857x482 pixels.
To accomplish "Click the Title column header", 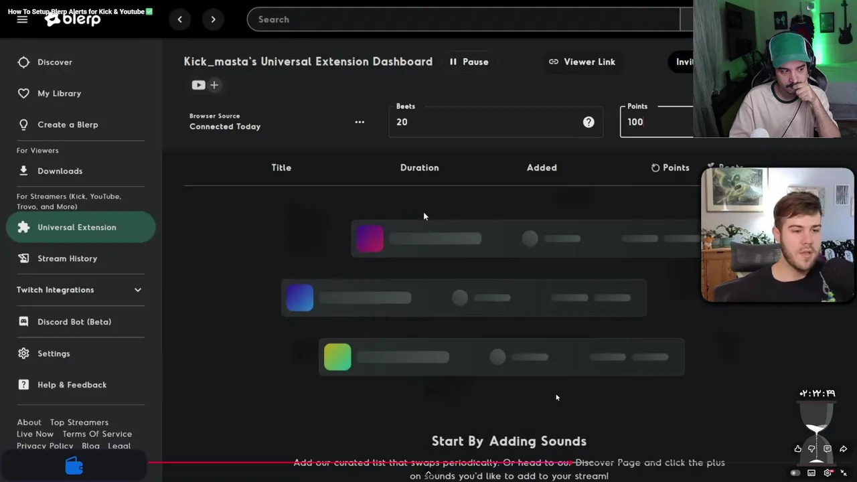I will click(x=281, y=167).
